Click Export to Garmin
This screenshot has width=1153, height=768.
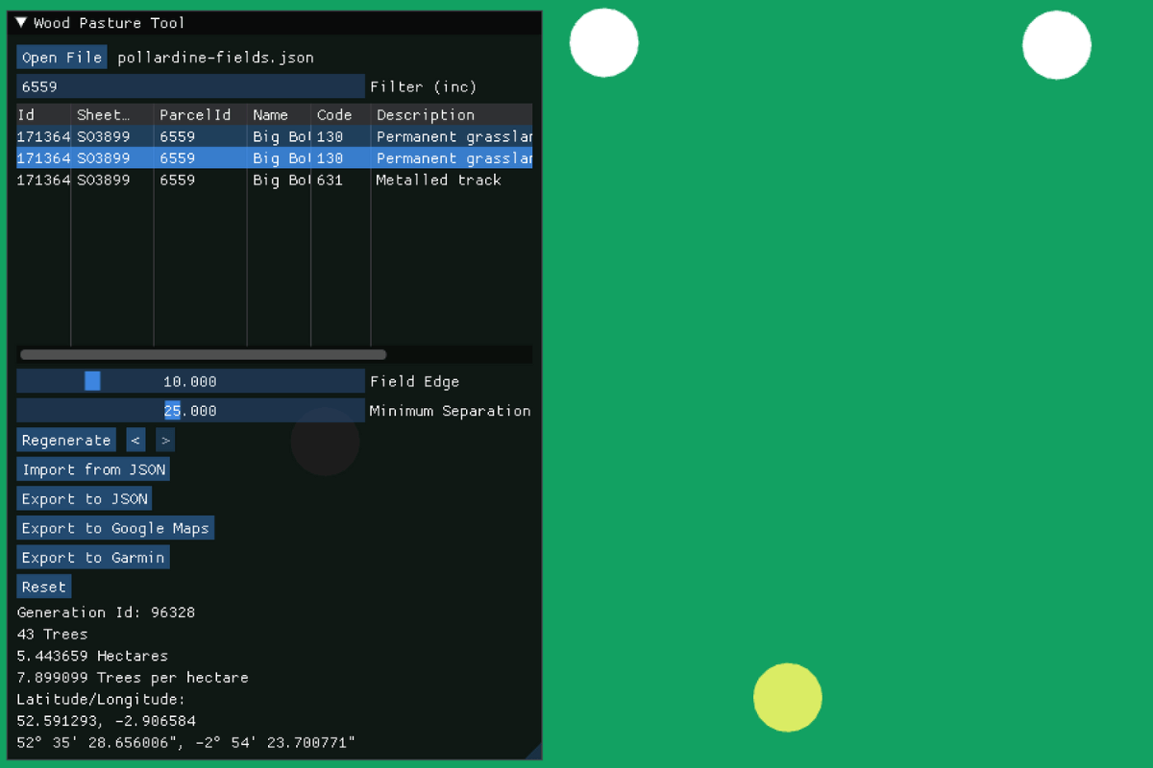point(93,558)
